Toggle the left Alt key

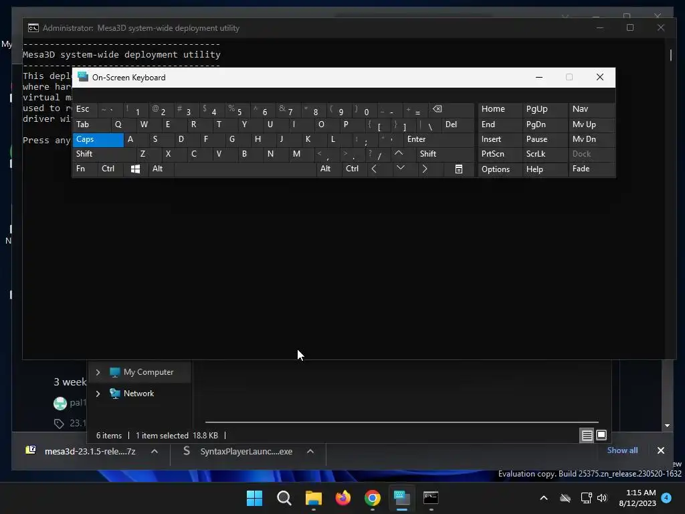161,169
